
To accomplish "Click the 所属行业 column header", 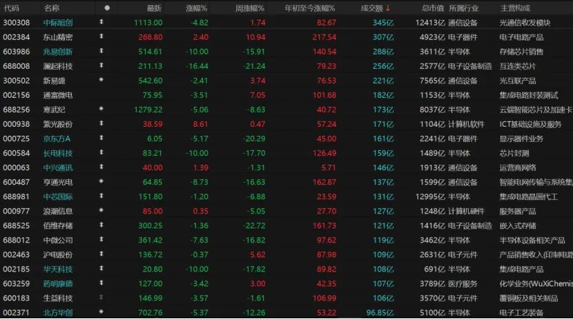I will point(463,8).
